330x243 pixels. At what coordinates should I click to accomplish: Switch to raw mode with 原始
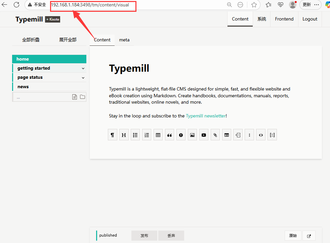point(293,236)
